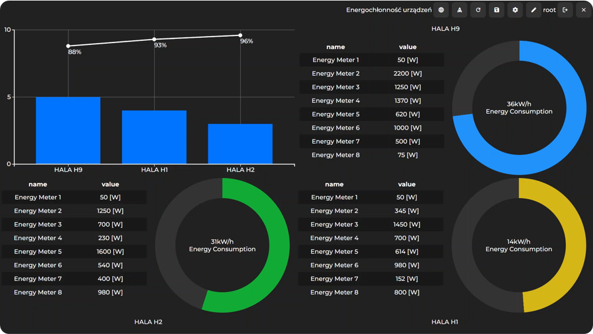Image resolution: width=593 pixels, height=334 pixels.
Task: Enable edit mode with pencil icon
Action: pyautogui.click(x=533, y=10)
